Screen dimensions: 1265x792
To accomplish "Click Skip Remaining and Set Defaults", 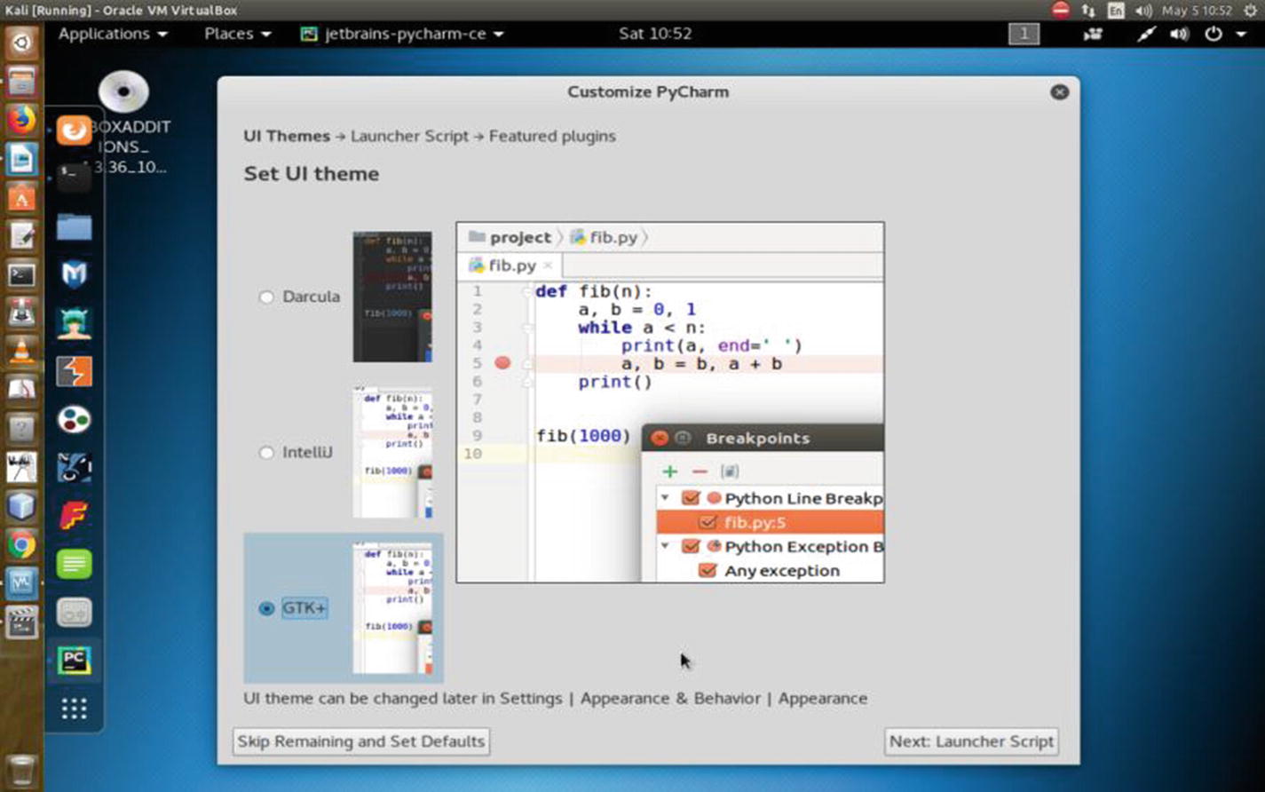I will coord(361,741).
